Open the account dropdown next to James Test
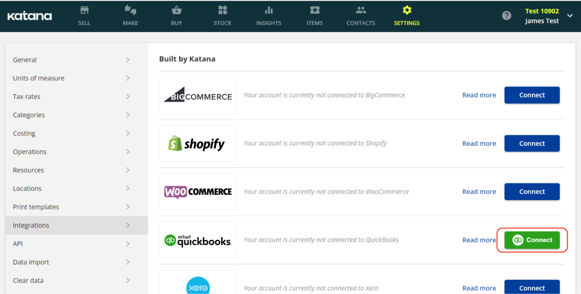 point(570,16)
